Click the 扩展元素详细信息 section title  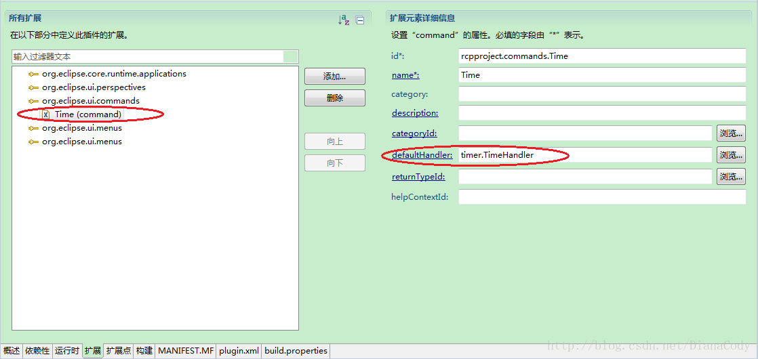pyautogui.click(x=422, y=18)
